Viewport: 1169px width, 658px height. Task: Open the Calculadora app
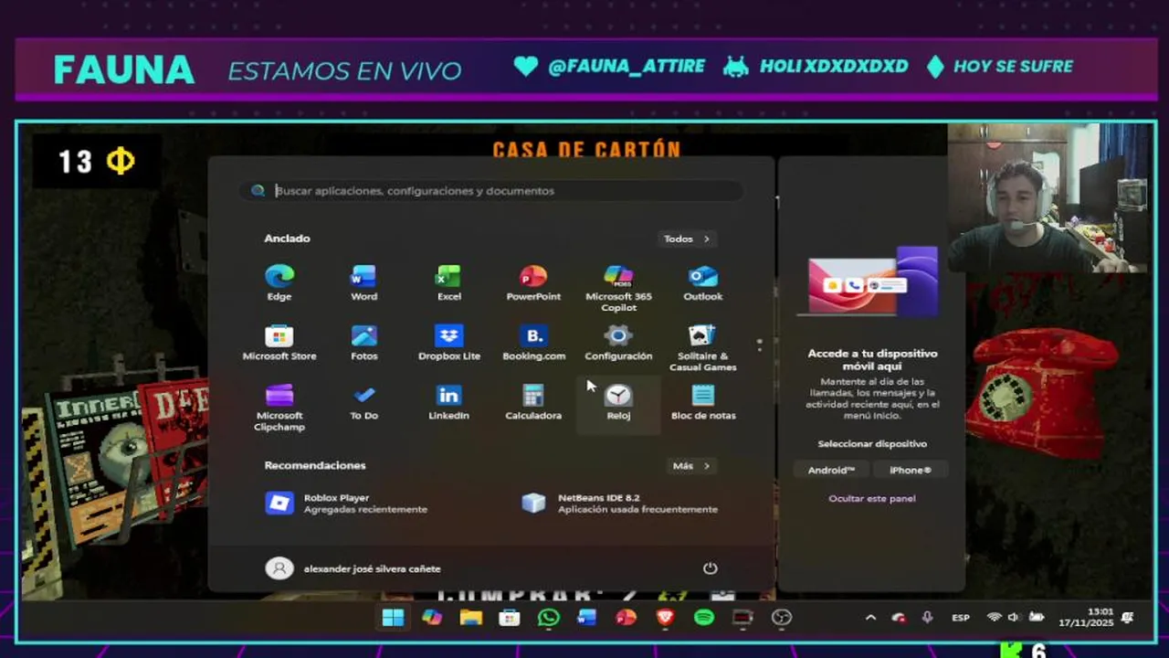pos(533,402)
